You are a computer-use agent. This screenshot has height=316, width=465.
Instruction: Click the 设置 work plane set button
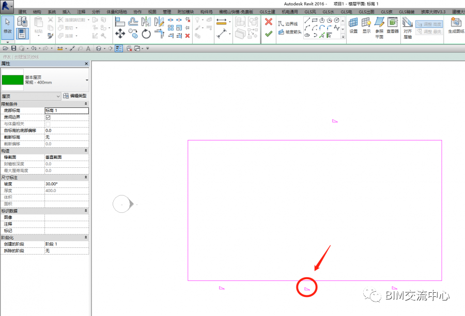pos(353,26)
